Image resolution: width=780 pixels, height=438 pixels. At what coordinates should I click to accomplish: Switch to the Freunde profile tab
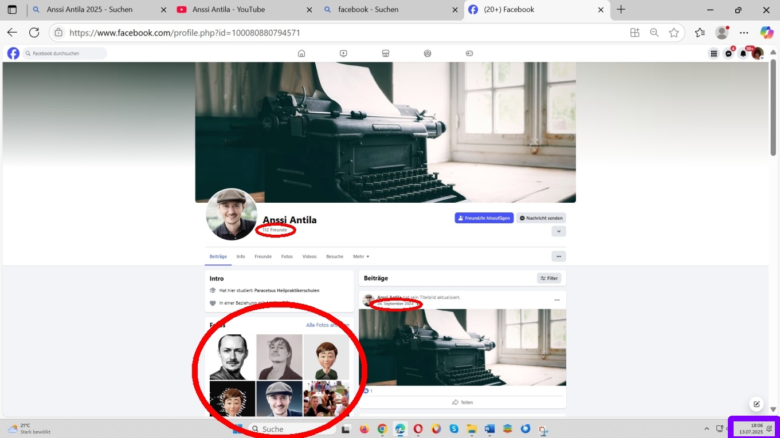coord(263,257)
